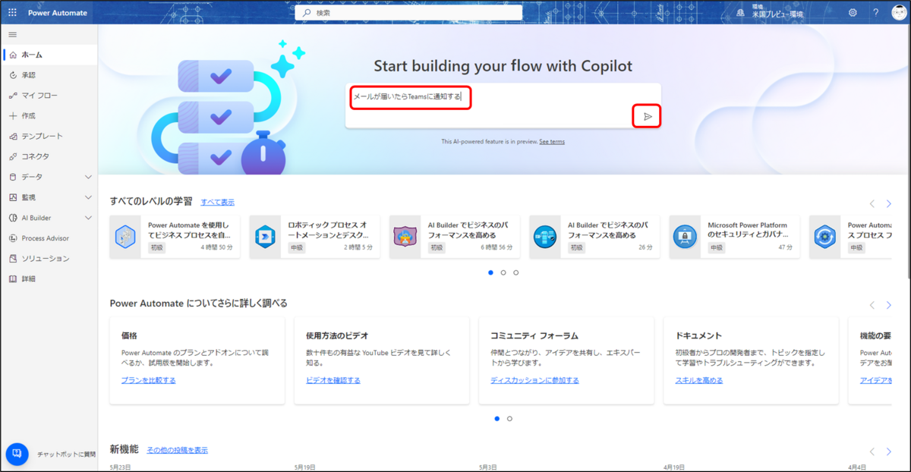Click その他の投稿を表示 link
Screen dimensions: 911x472
177,450
